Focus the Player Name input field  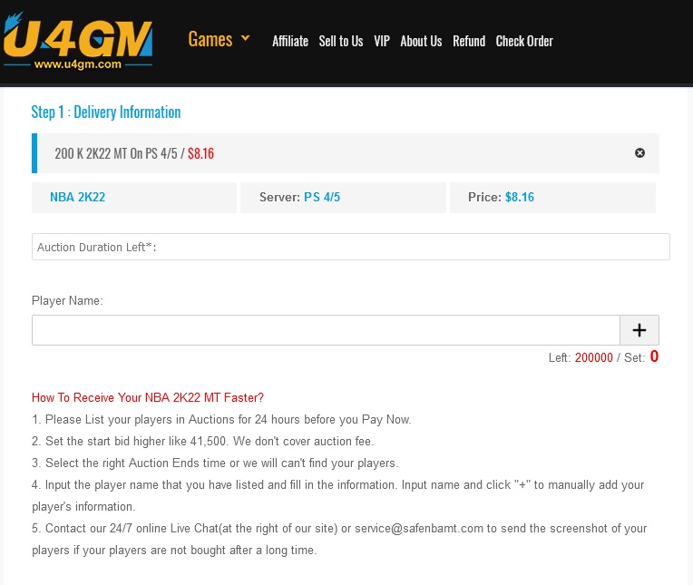click(x=326, y=330)
